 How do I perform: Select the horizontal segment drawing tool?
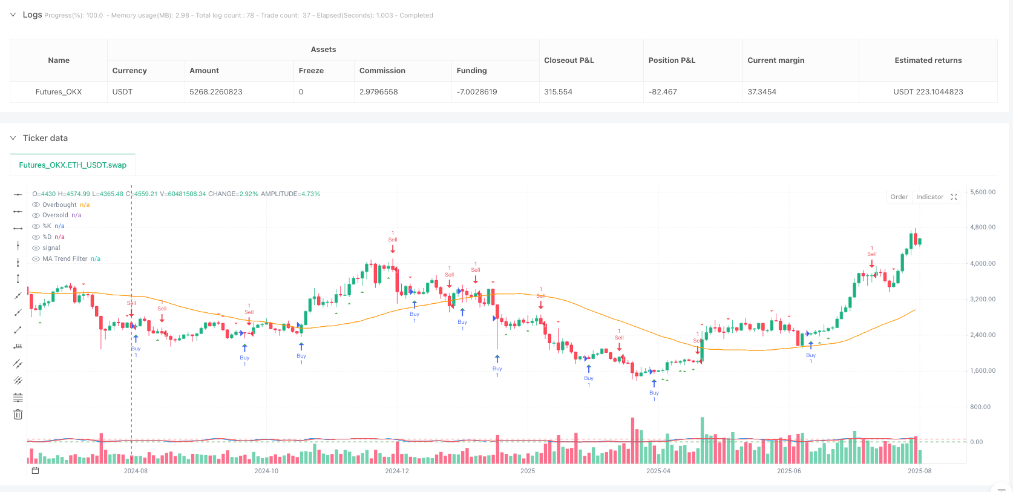tap(18, 228)
